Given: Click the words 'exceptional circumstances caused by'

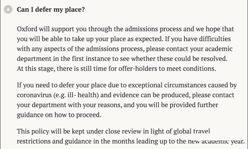Looking at the screenshot, I should [183, 85].
